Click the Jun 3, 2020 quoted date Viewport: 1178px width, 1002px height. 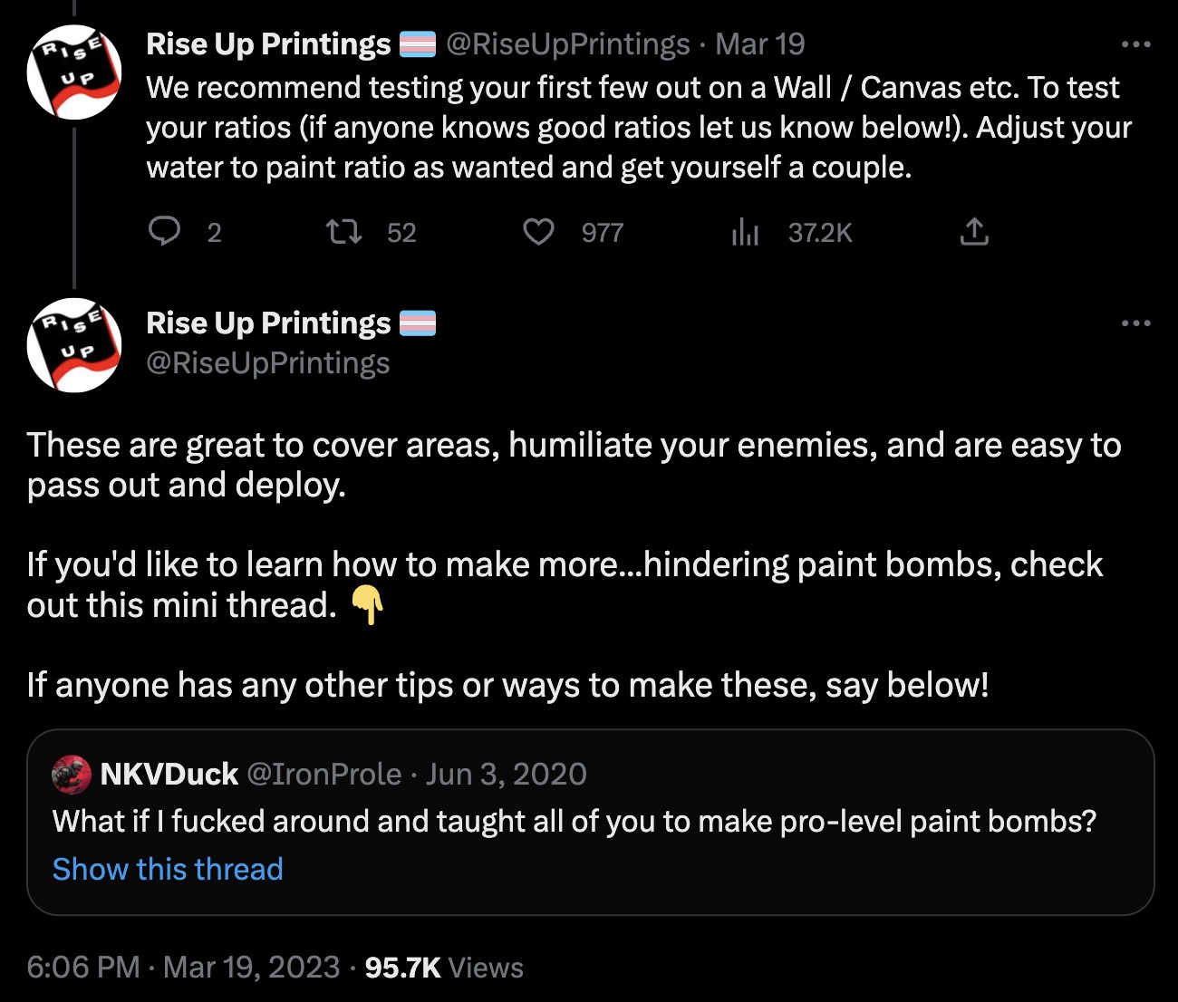point(507,775)
